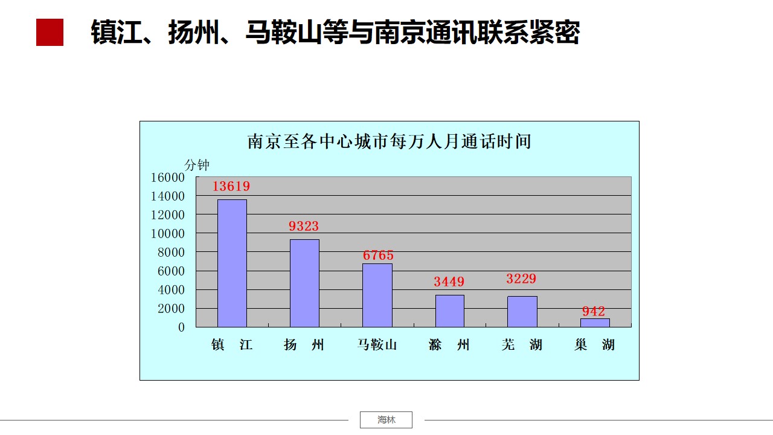Select the 3449 data label
773x435 pixels.
[x=449, y=282]
